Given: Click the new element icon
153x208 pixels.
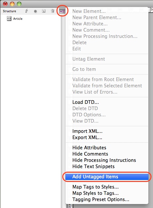Looking at the screenshot, I should coord(44,11).
